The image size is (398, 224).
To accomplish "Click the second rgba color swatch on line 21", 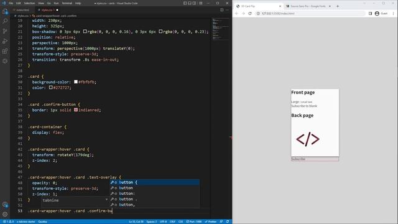I will (160, 32).
